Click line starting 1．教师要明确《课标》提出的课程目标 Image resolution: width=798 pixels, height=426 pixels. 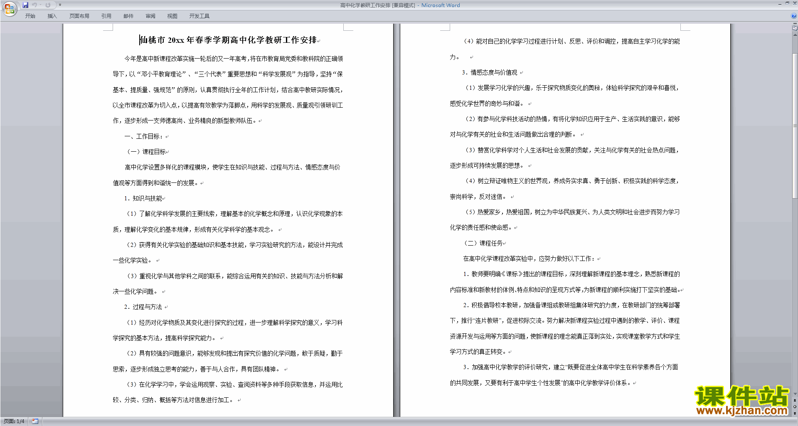(x=571, y=274)
